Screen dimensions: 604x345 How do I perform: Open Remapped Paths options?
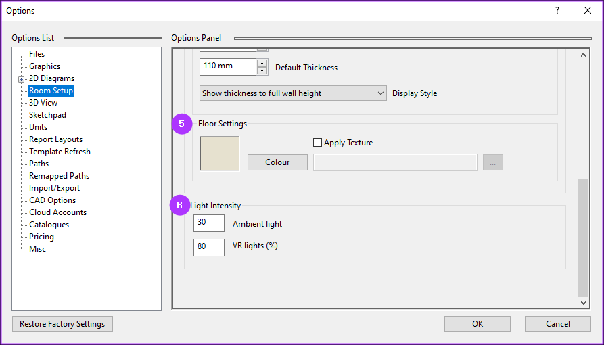coord(59,176)
